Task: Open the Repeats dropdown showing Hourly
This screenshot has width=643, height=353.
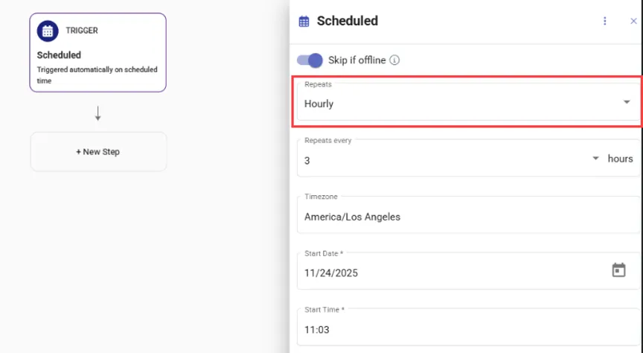Action: coord(467,103)
